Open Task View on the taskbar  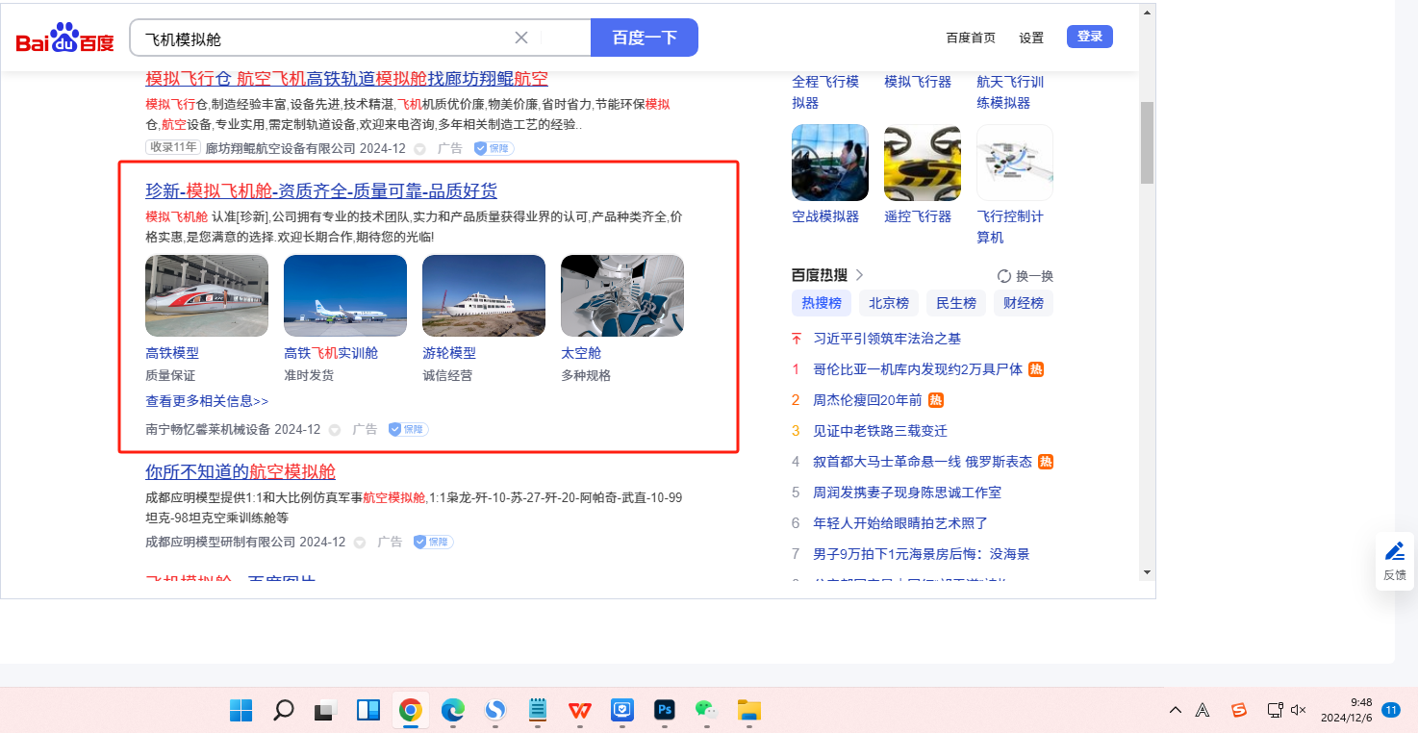[325, 711]
